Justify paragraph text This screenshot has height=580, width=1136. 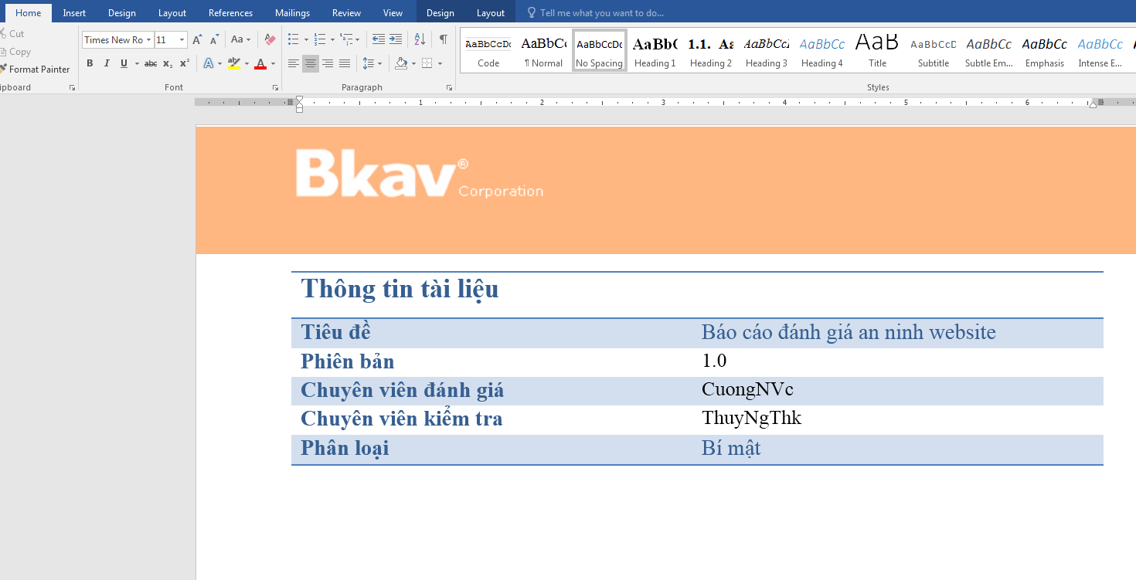pos(345,63)
